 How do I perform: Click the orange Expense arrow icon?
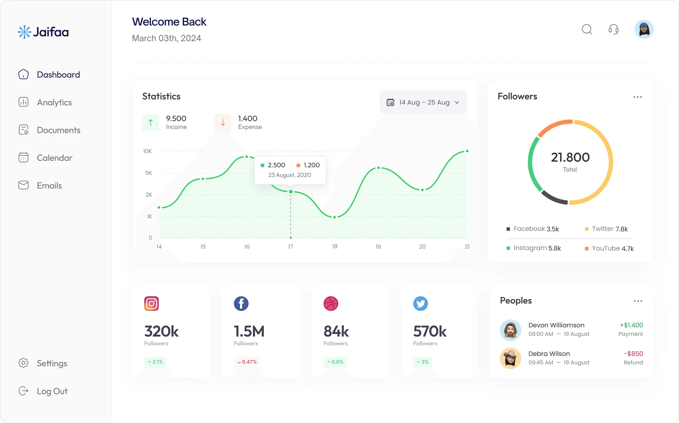coord(223,123)
